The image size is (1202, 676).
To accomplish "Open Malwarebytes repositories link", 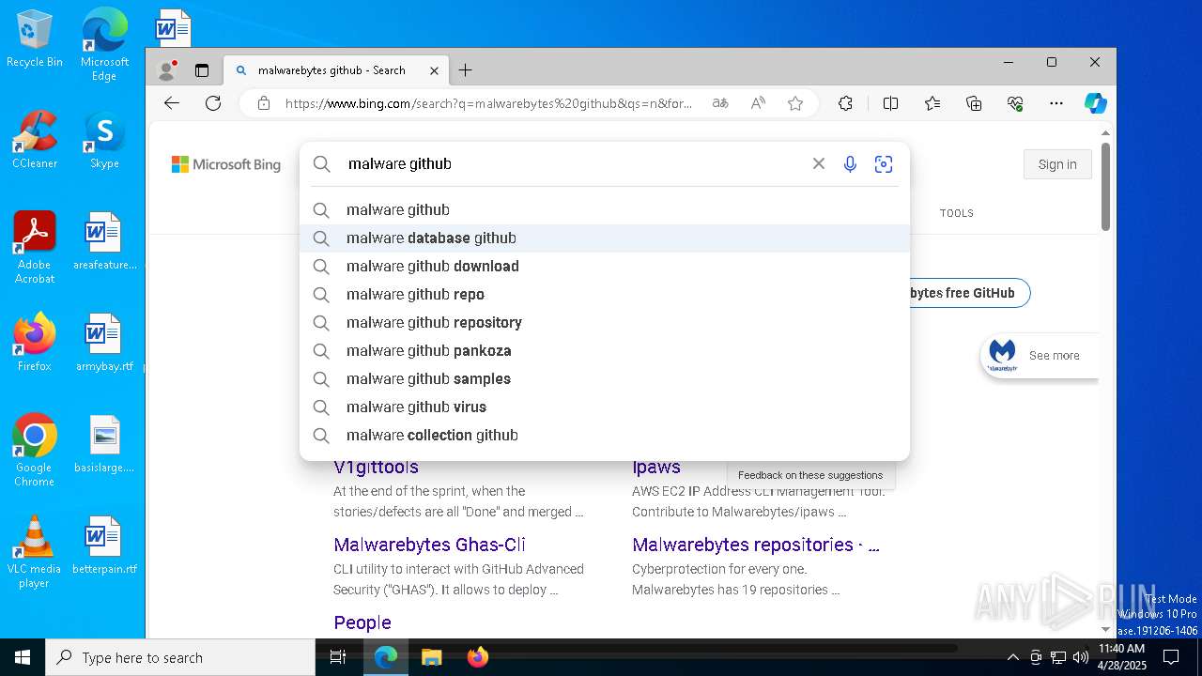I will coord(756,545).
